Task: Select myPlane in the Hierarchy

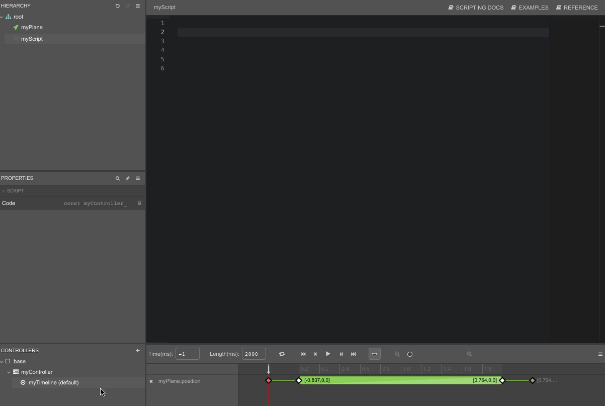Action: tap(32, 27)
